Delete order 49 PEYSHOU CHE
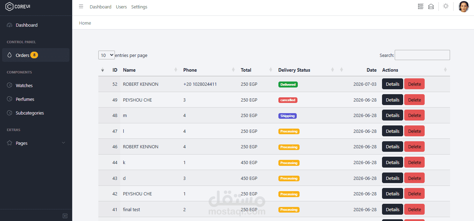 414,100
